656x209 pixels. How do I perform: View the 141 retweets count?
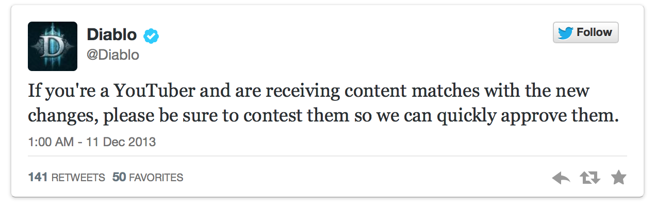pos(38,178)
